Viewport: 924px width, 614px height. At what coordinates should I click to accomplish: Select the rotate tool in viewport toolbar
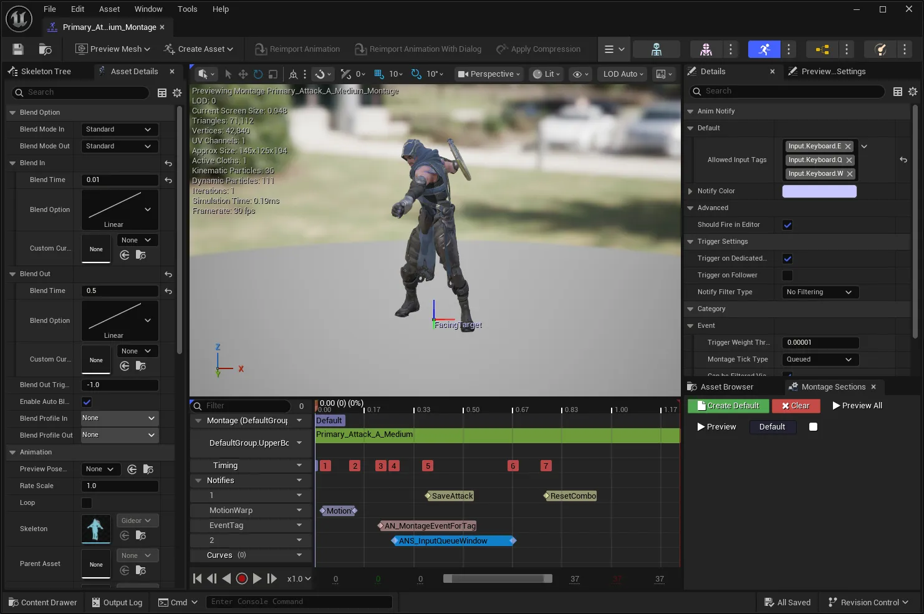click(258, 74)
